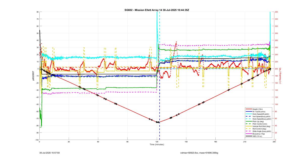Viewport: 303px width, 157px height.
Task: Click legend entry 'Horiz Speed(buoy,pitch)'
Action: 262,119
